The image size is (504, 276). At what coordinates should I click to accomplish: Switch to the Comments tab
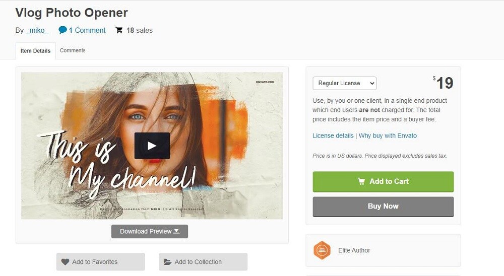[73, 50]
